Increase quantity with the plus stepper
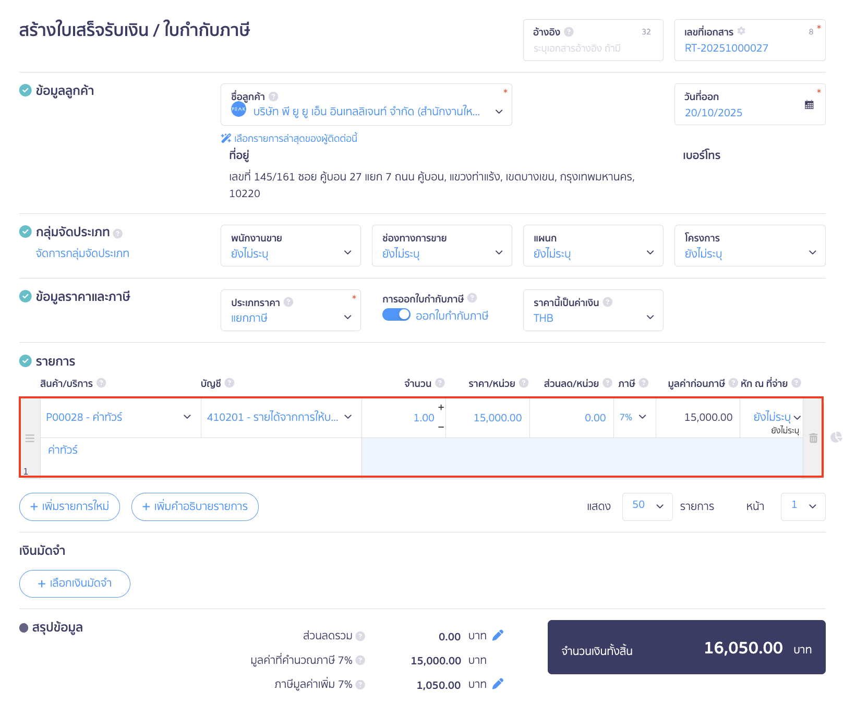This screenshot has height=704, width=844. 441,407
